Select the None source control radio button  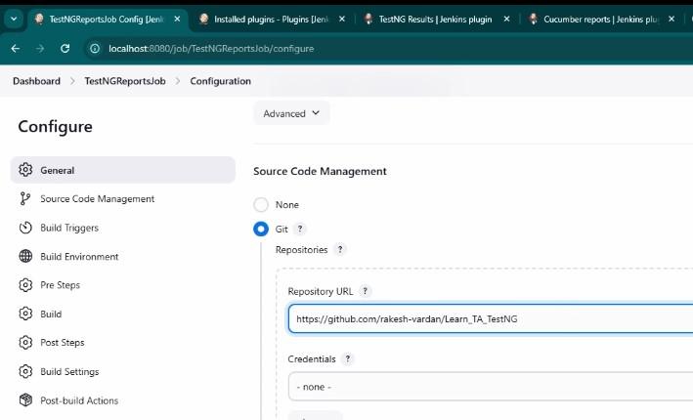click(x=261, y=204)
